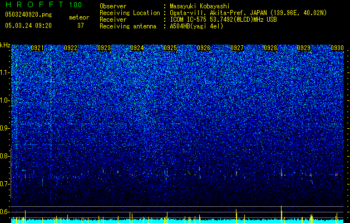Click the 0923 time marker
The width and height of the screenshot is (350, 223).
[104, 48]
